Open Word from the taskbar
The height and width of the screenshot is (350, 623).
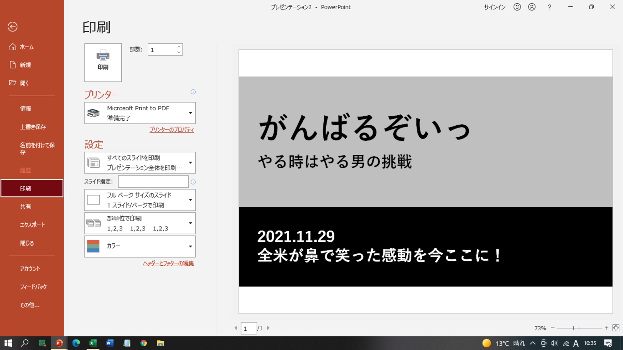point(110,343)
